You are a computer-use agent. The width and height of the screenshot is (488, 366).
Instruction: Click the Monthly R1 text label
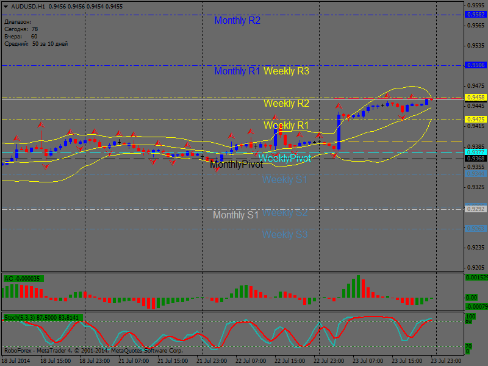(x=237, y=71)
